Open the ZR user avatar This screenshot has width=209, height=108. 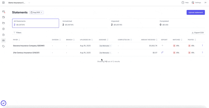pos(205,3)
